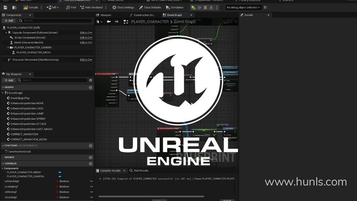
Task: Click the icon right of debug object dropdown
Action: (265, 7)
